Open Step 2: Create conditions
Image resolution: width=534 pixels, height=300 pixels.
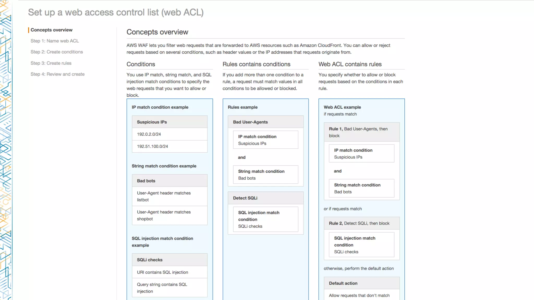(57, 52)
